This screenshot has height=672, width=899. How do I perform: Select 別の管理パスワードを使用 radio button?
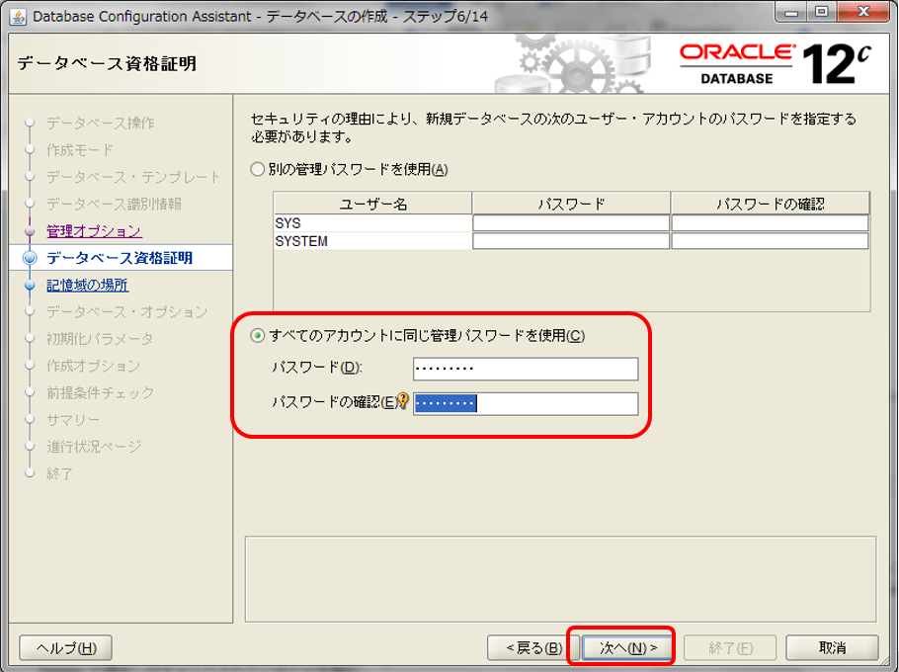coord(258,169)
